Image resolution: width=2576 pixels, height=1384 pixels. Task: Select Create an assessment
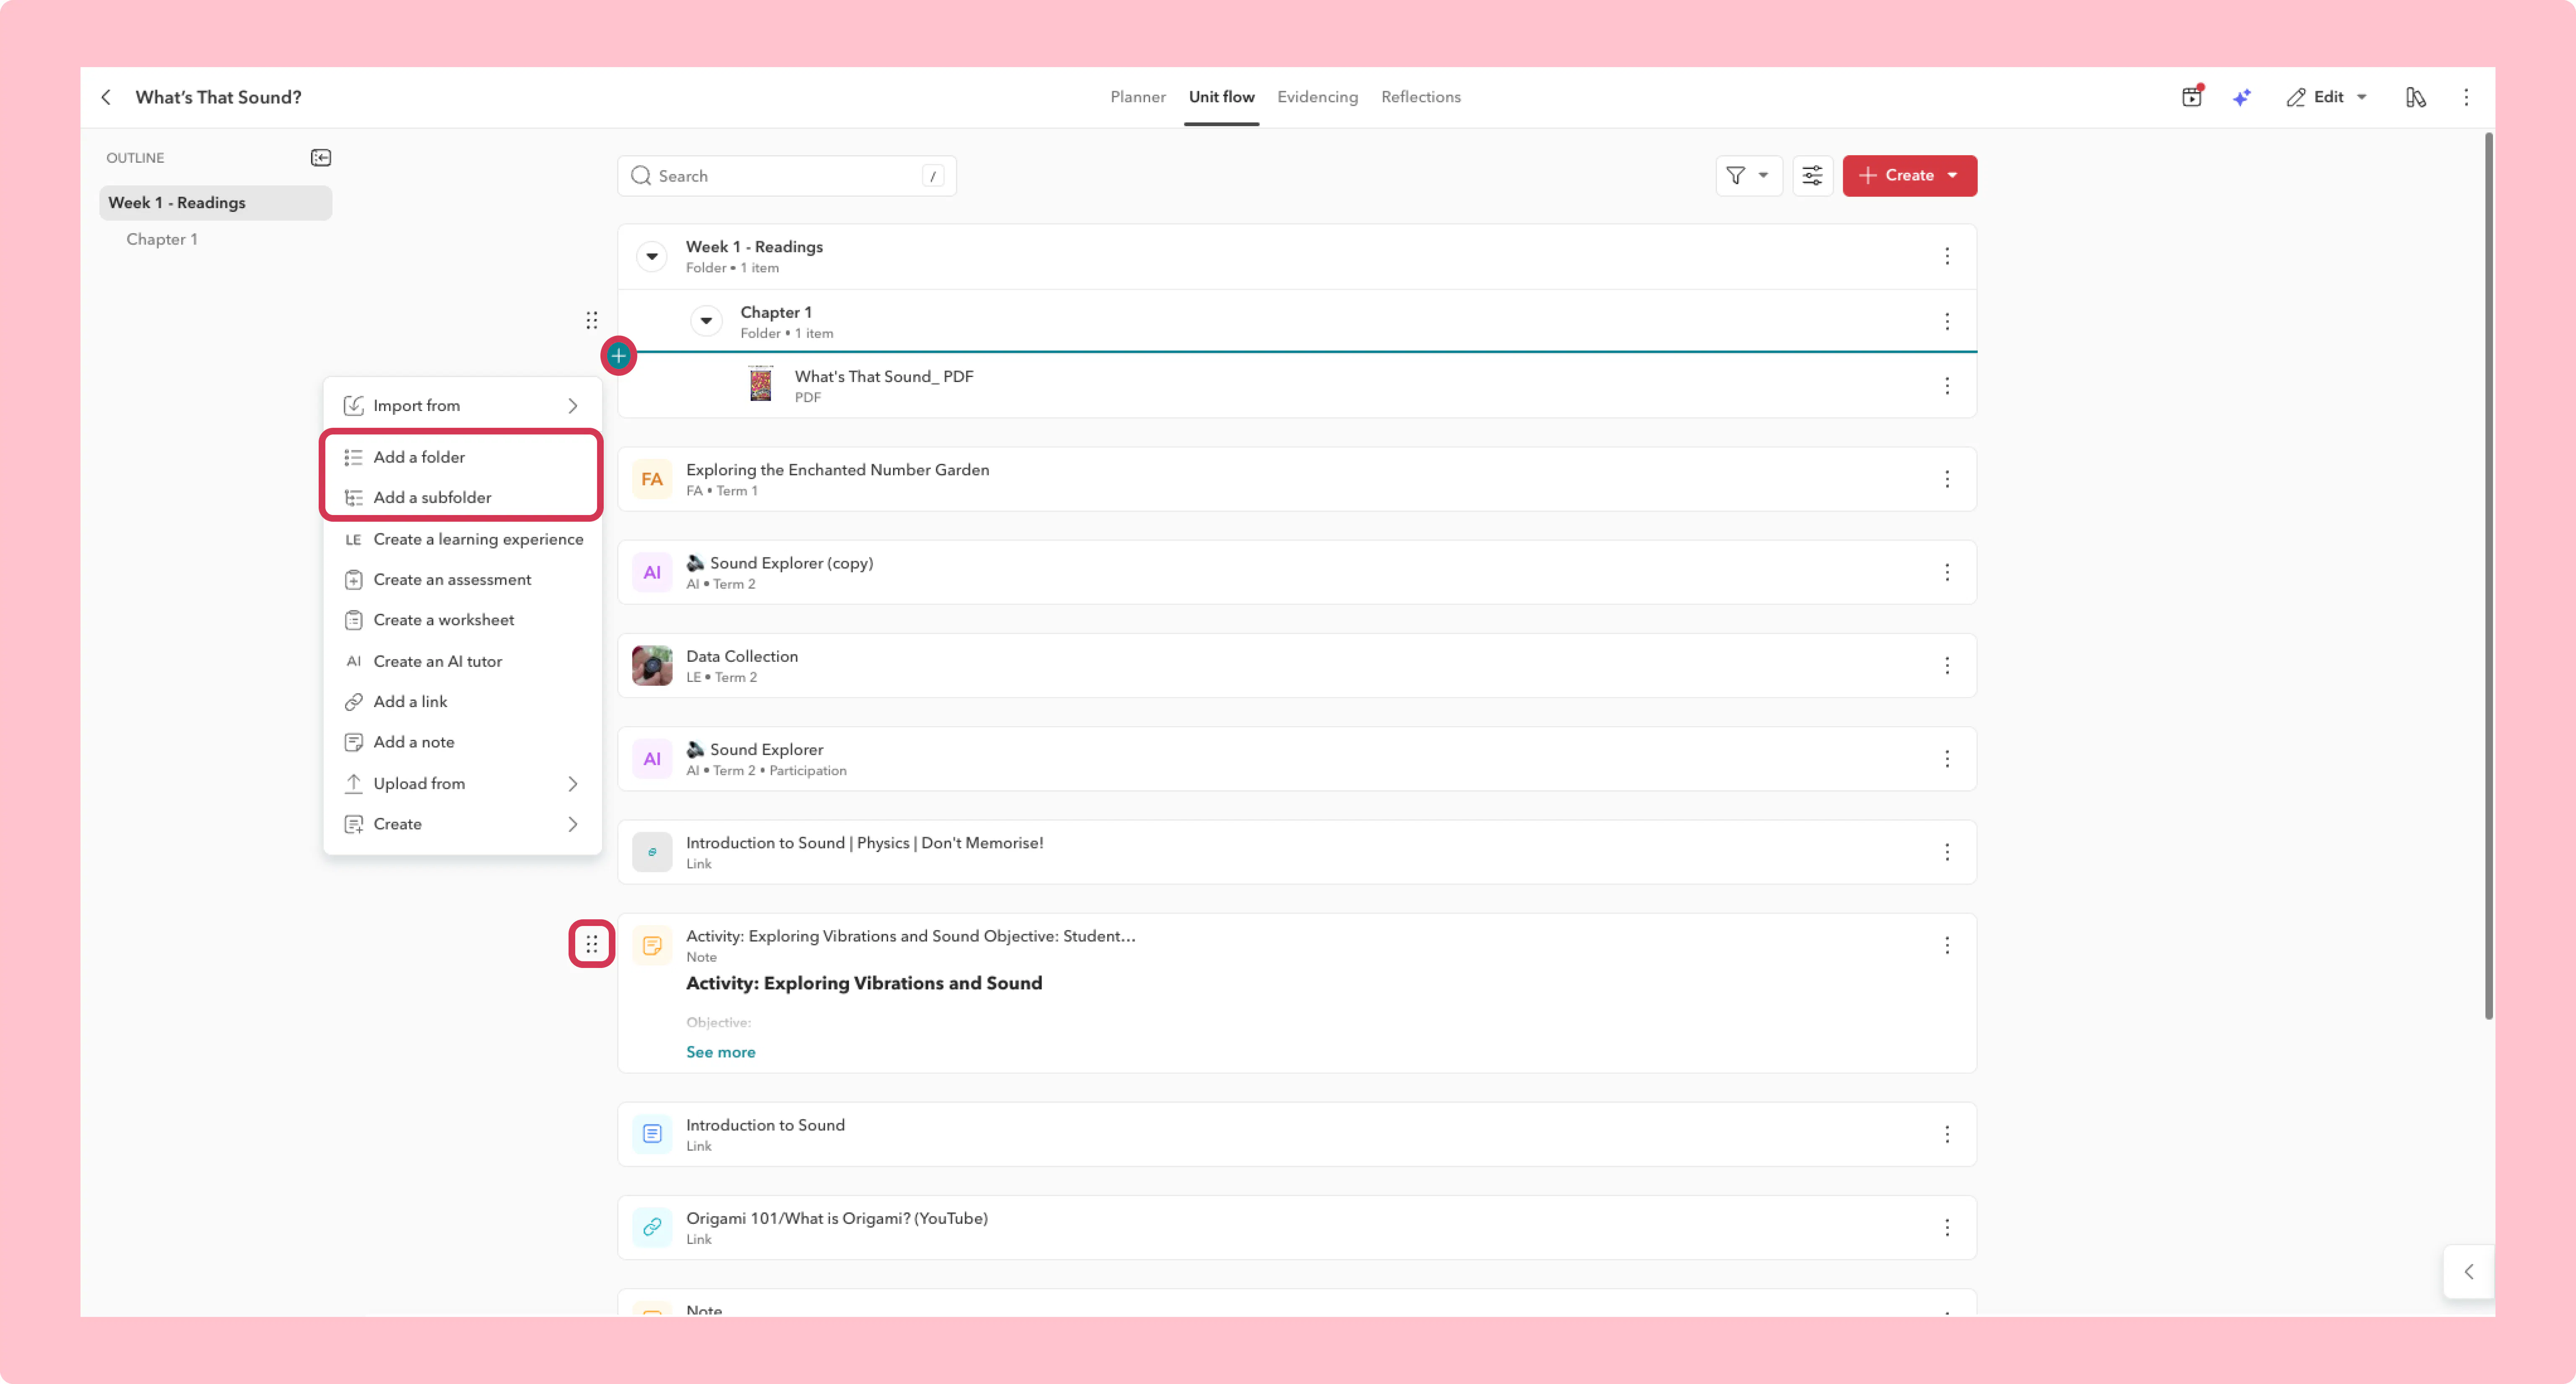coord(462,580)
